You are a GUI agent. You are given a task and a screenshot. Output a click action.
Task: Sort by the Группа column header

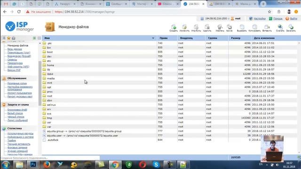coord(213,38)
